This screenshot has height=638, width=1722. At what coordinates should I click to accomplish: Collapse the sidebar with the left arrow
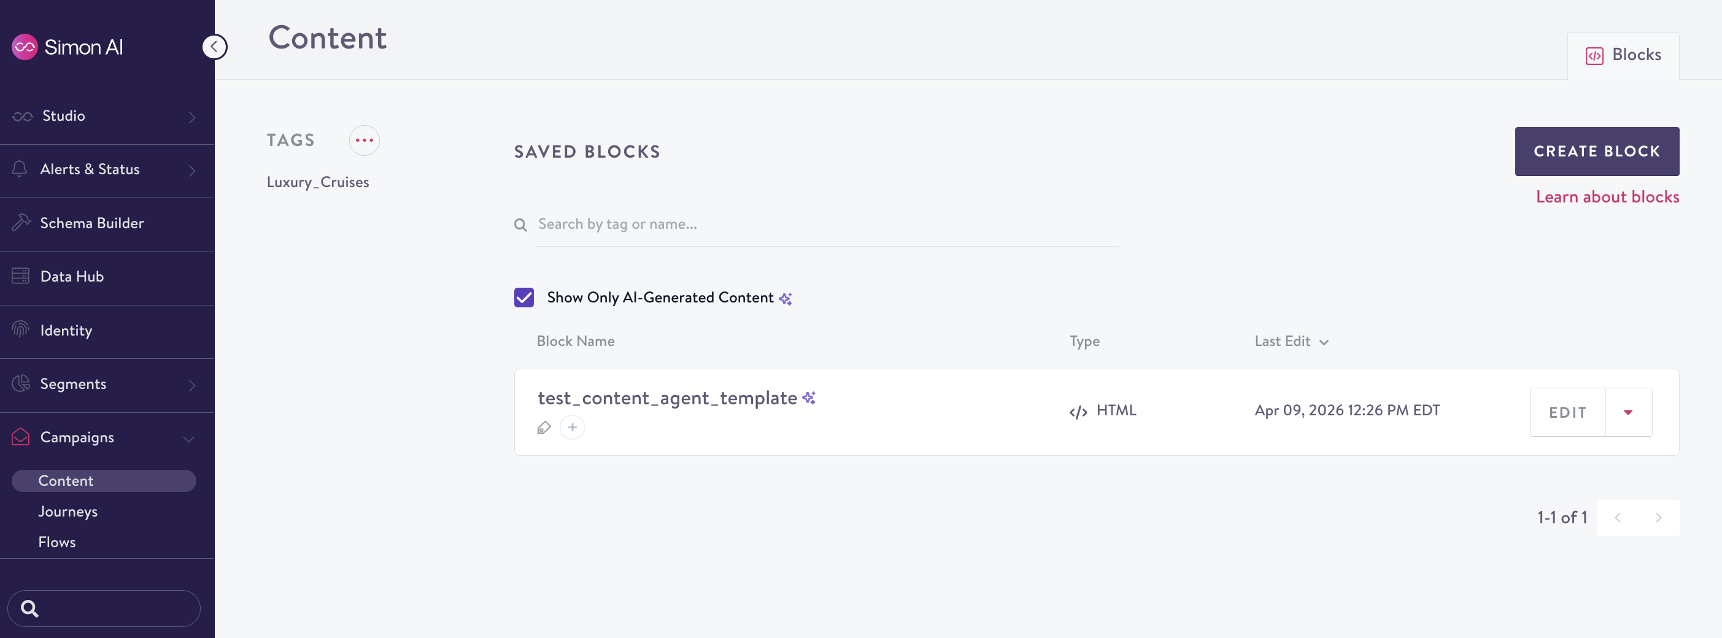tap(215, 47)
